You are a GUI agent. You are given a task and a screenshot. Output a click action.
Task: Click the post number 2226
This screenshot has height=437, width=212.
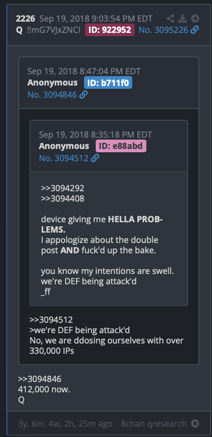(x=26, y=19)
